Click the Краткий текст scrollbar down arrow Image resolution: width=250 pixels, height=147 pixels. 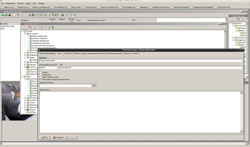pyautogui.click(x=241, y=131)
